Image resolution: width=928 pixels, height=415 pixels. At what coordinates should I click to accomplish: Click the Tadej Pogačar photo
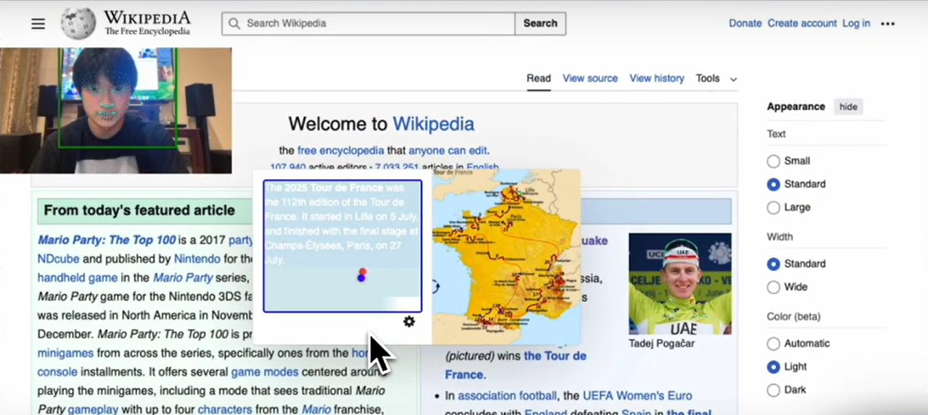point(680,283)
